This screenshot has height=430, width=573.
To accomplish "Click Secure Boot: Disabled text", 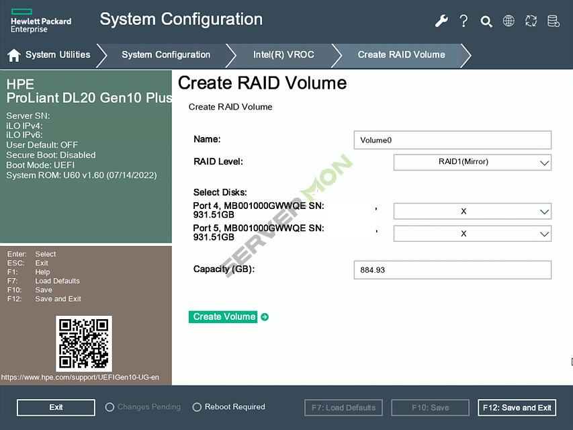I will coord(51,155).
